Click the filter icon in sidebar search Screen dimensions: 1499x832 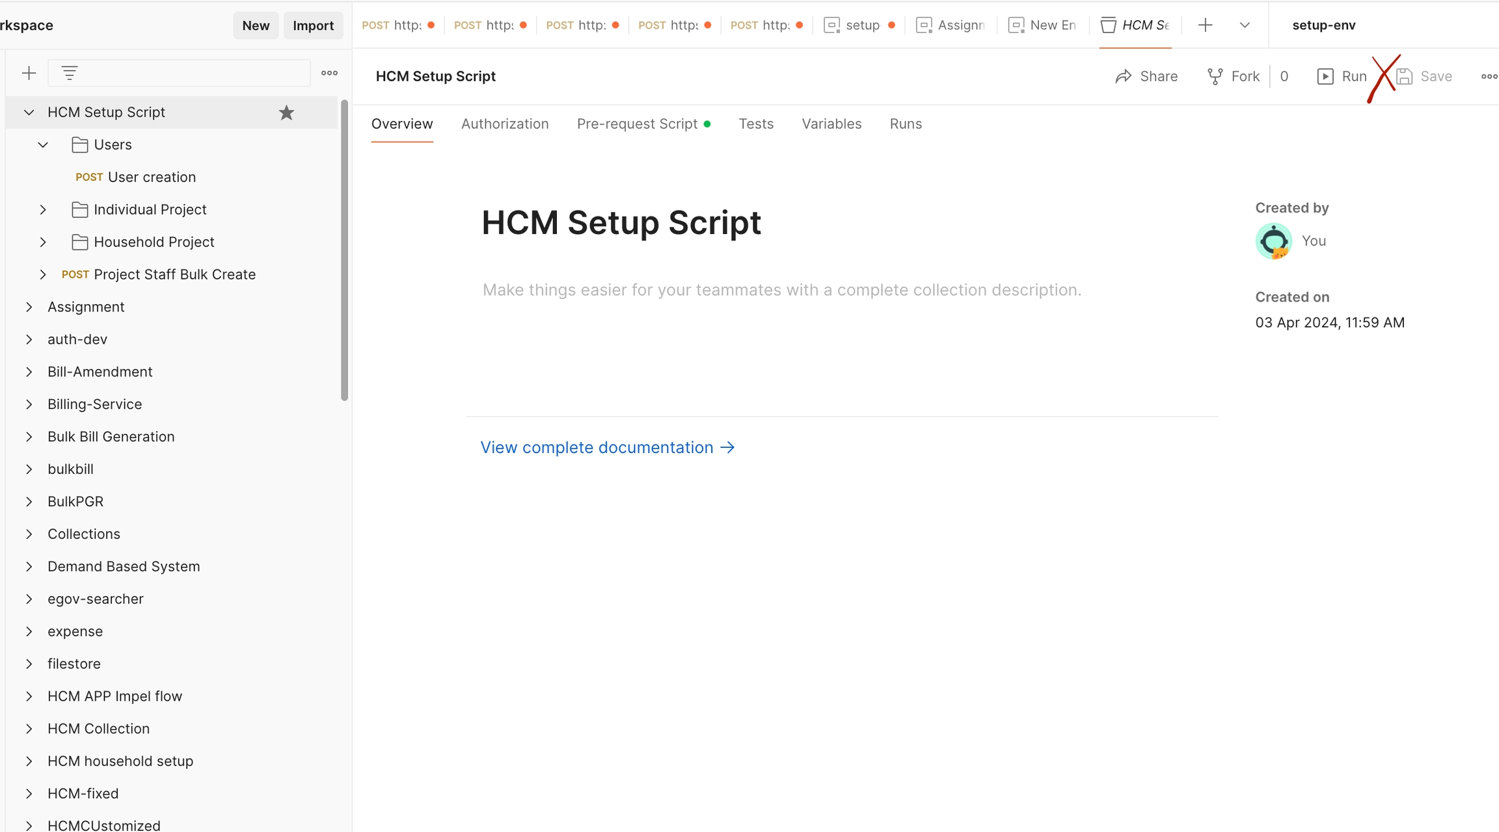(70, 73)
